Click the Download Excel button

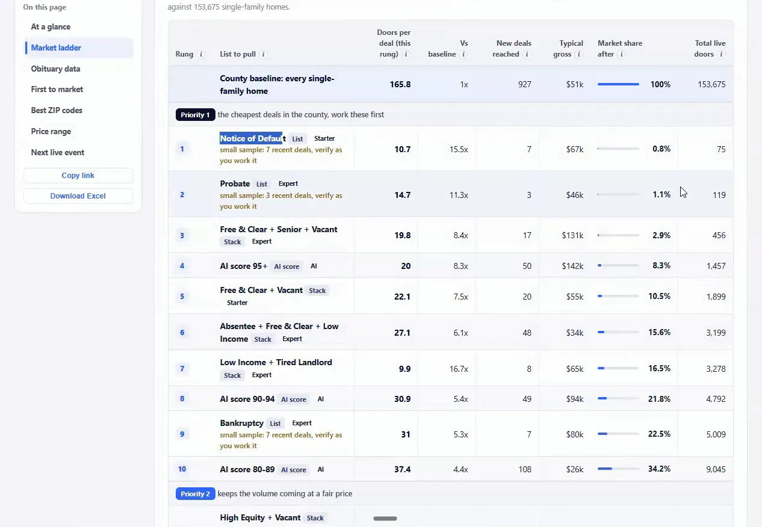(x=78, y=196)
